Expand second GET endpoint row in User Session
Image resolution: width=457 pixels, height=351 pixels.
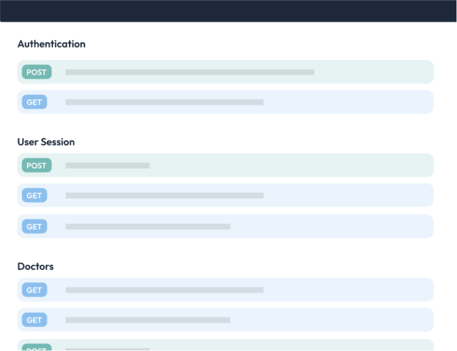[238, 226]
